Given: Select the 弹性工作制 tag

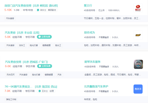Looking at the screenshot, I should (x=11, y=99).
